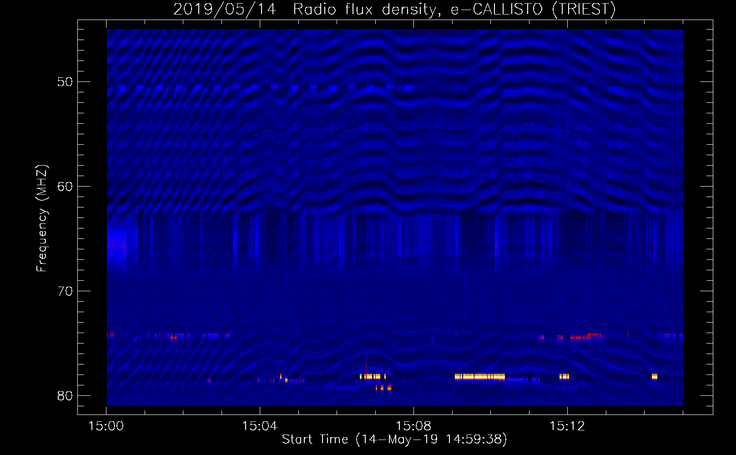The width and height of the screenshot is (736, 455).
Task: Click the '15:08' time tick label
Action: tap(413, 426)
